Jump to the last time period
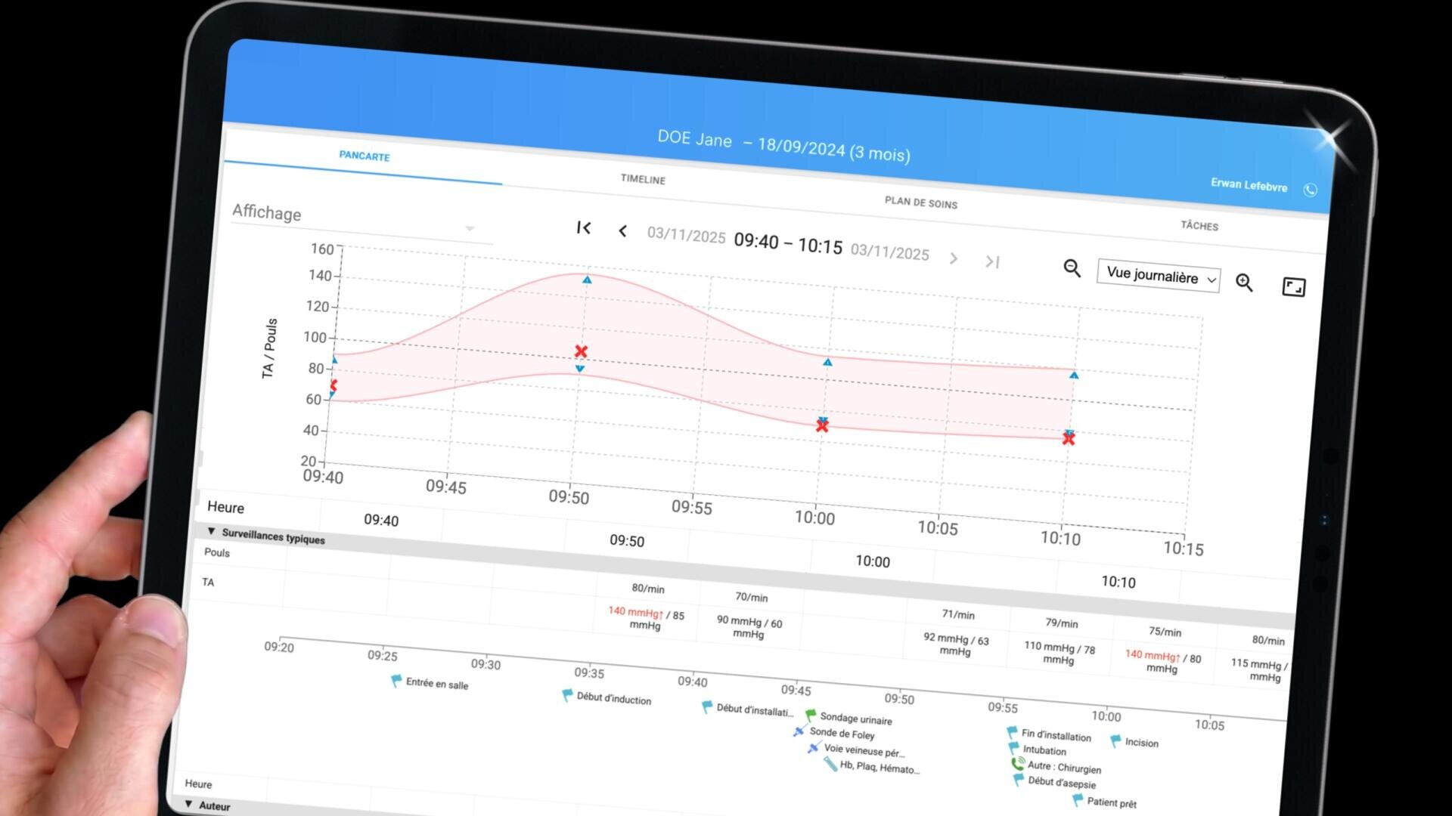 [992, 261]
